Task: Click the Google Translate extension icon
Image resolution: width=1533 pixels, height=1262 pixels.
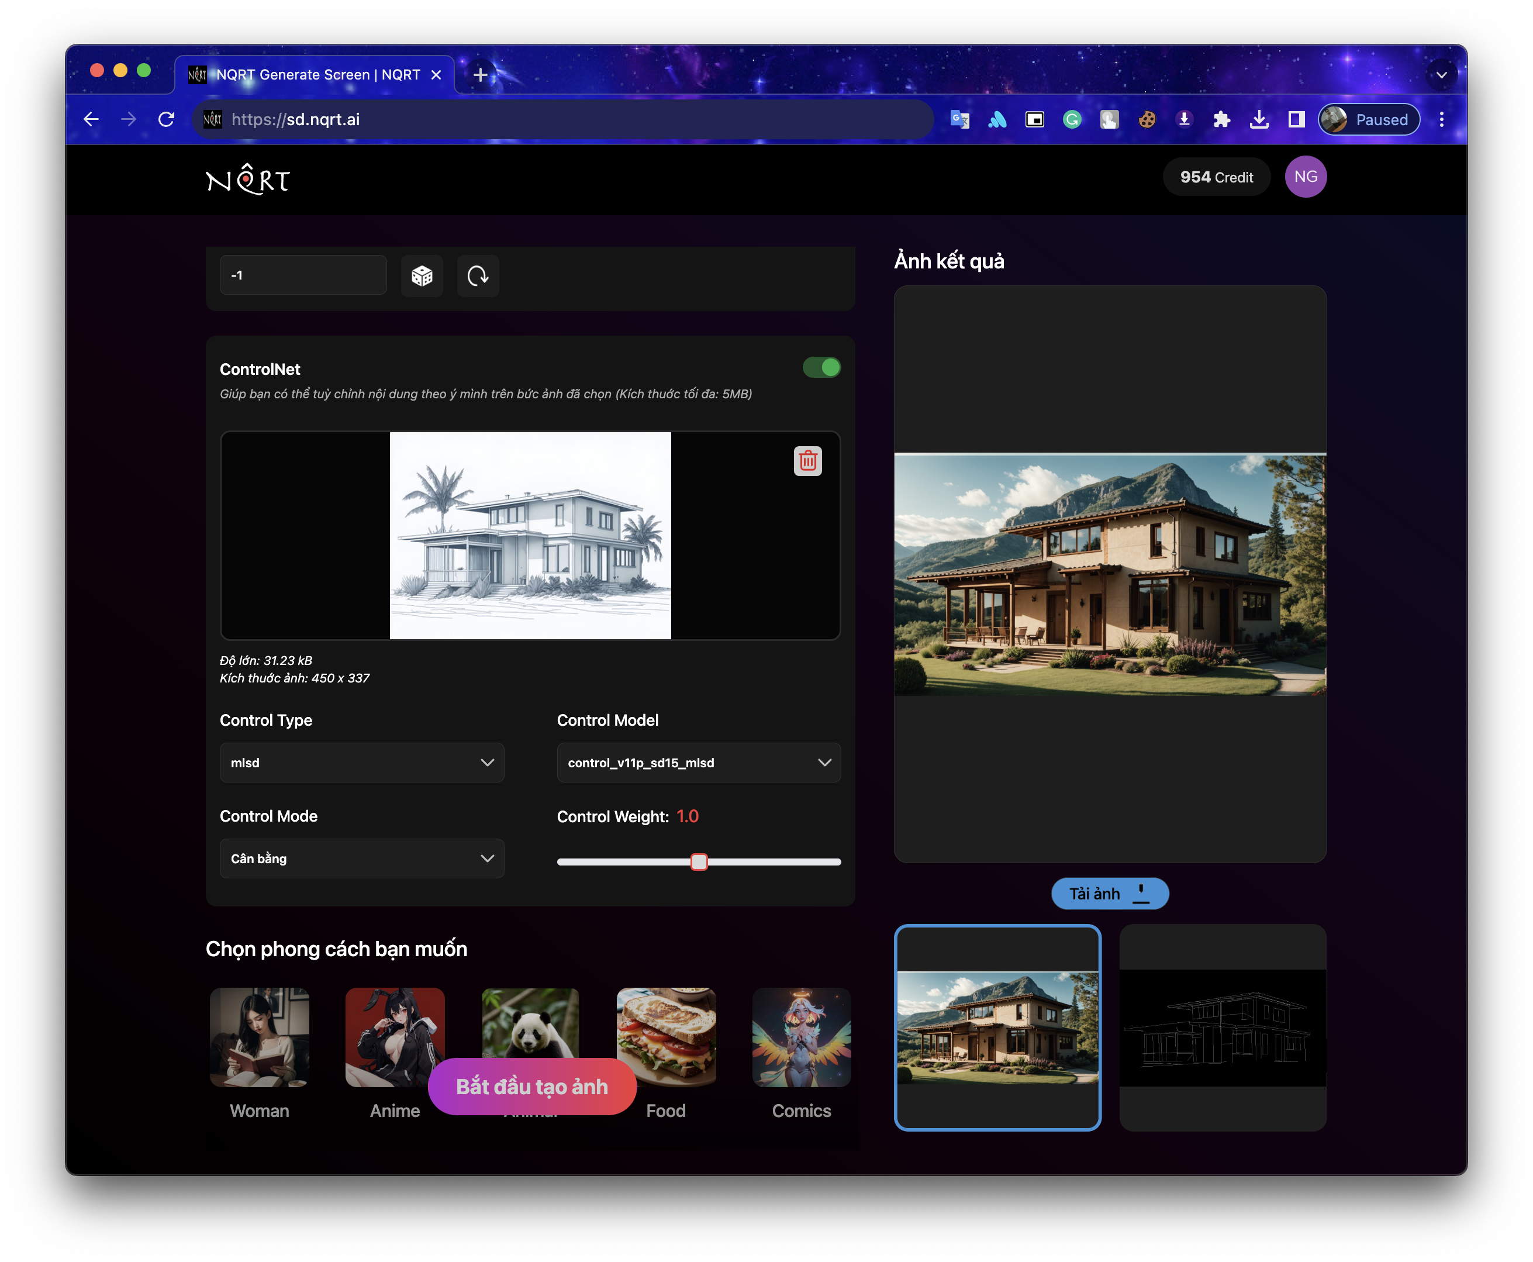Action: click(x=959, y=119)
